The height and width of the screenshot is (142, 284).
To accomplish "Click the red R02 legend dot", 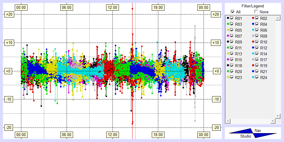I will coord(253,18).
